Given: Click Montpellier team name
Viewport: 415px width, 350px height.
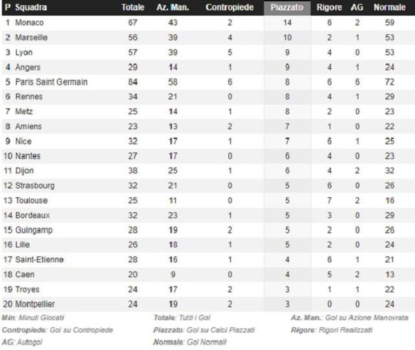Looking at the screenshot, I should click(35, 304).
